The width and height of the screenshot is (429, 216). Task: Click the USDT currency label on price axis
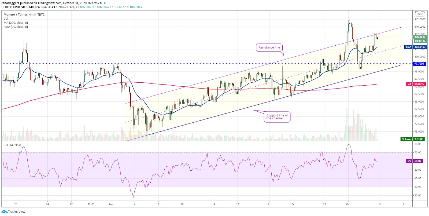[420, 14]
